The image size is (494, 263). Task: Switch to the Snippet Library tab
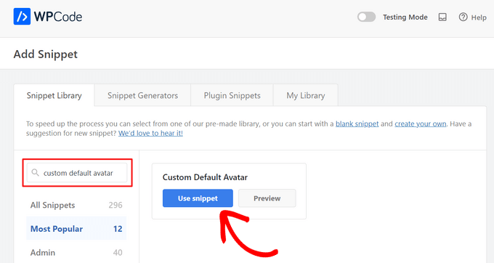54,95
